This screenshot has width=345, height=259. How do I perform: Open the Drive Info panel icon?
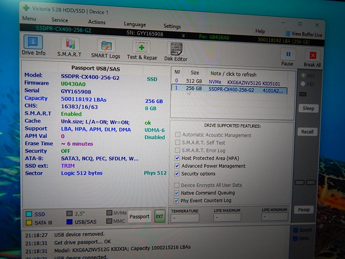[33, 42]
